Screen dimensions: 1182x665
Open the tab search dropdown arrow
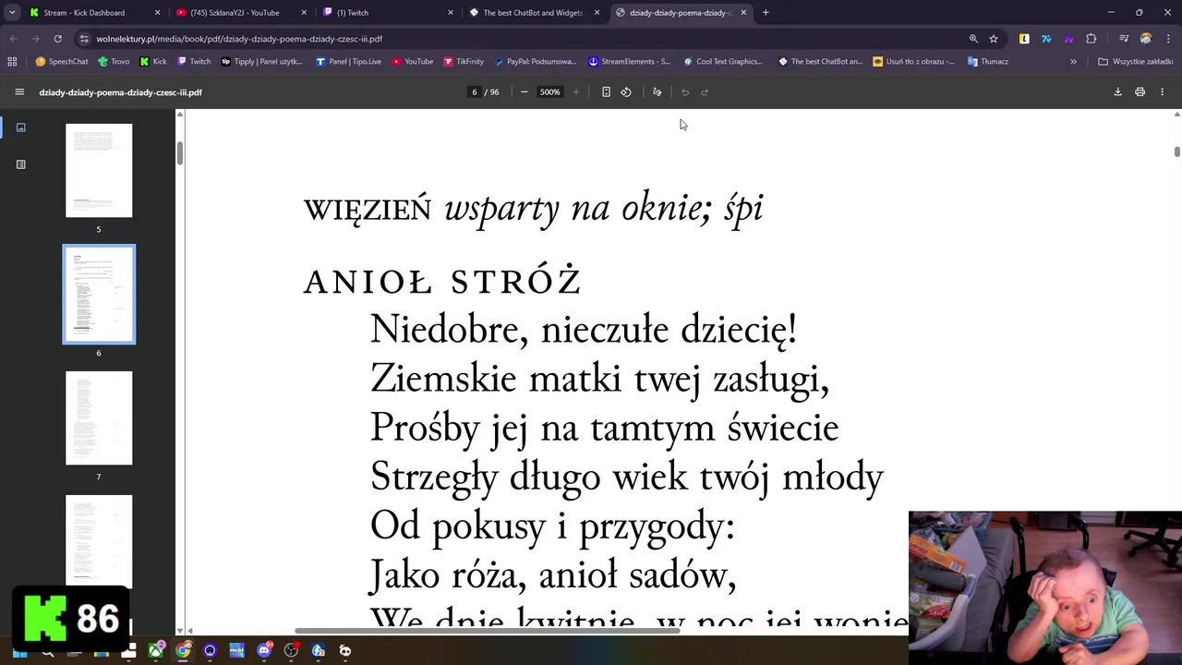[12, 13]
